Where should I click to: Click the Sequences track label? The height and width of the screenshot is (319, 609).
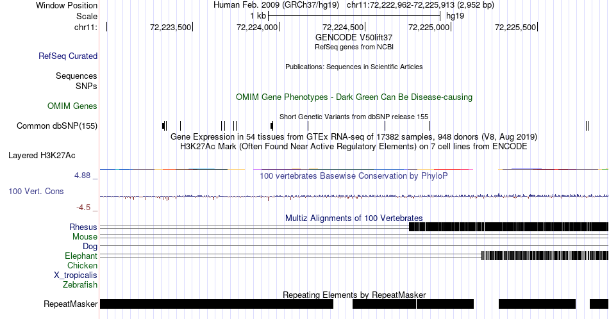76,76
